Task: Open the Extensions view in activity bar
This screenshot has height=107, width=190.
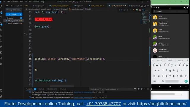Action: click(1, 29)
